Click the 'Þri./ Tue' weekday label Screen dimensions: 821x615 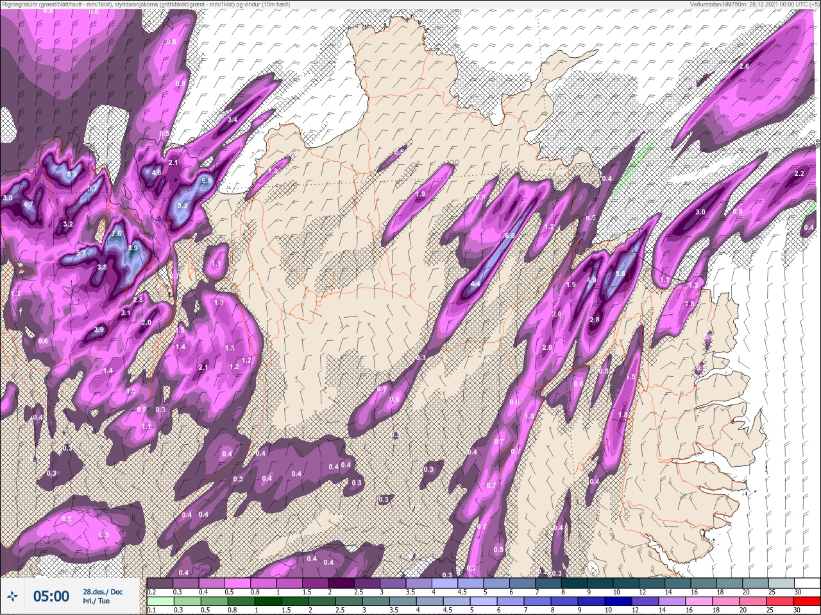coord(96,602)
